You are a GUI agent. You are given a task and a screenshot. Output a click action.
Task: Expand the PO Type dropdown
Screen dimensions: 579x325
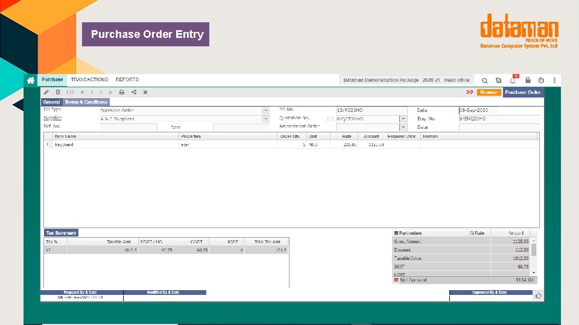(x=265, y=111)
